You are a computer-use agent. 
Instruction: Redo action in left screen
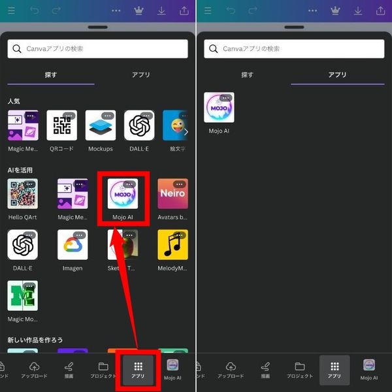point(56,10)
